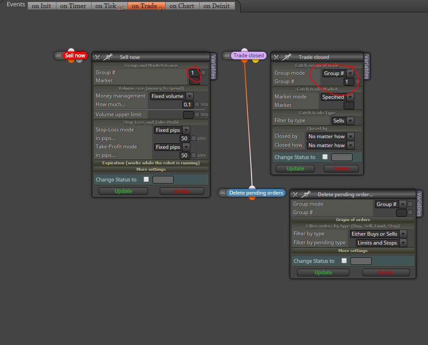Close the Sell now panel with X
Viewport: 428px width, 345px height.
(97, 57)
